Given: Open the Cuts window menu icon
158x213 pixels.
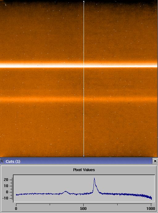Looking at the screenshot, I should [2, 161].
